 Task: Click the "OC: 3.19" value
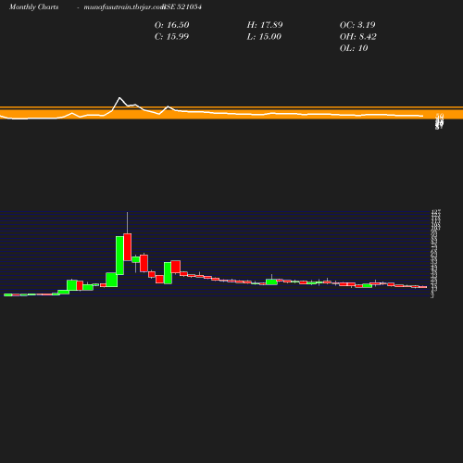click(x=357, y=25)
